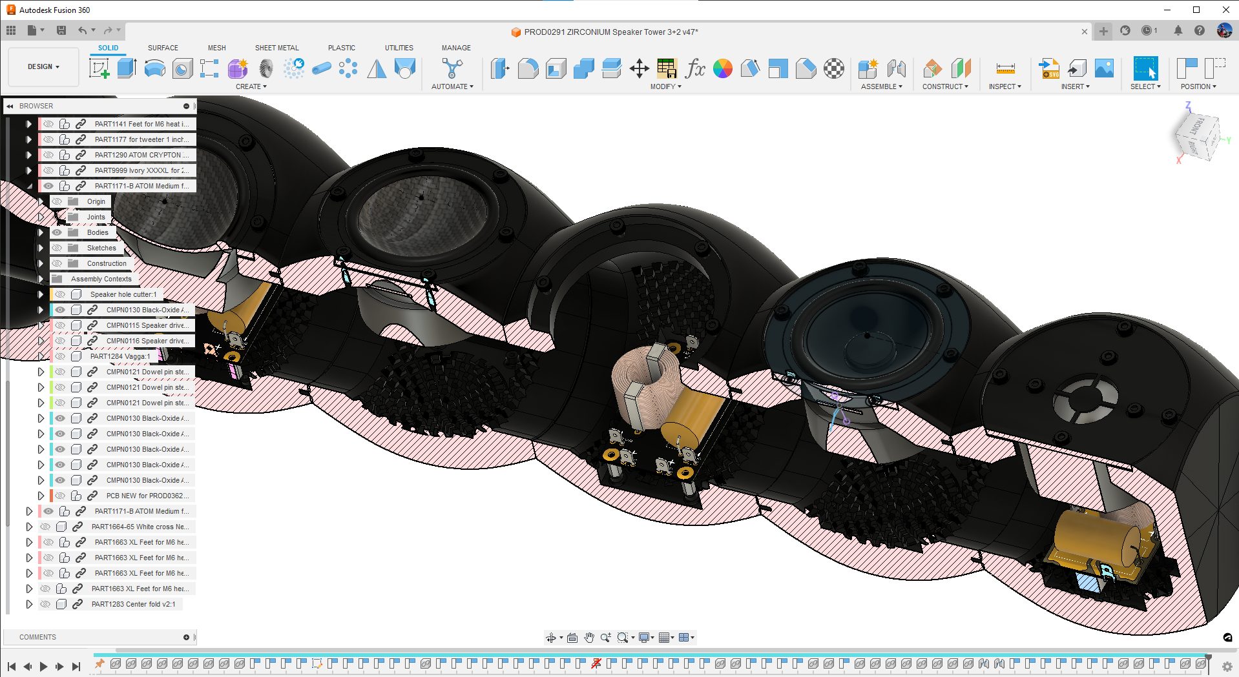Show the PART1283 Center fold v2:1 component
The image size is (1239, 677).
(45, 604)
